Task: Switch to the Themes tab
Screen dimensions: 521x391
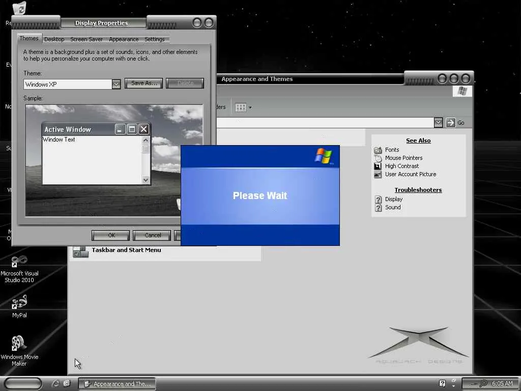Action: [x=29, y=38]
